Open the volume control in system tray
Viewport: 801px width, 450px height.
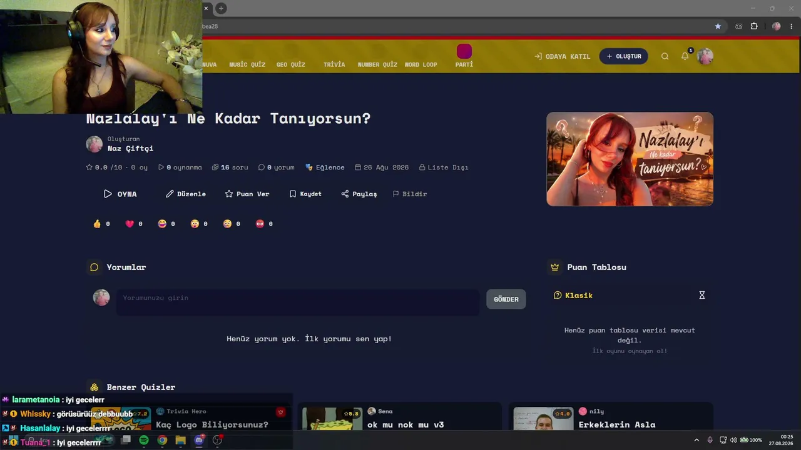coord(733,440)
